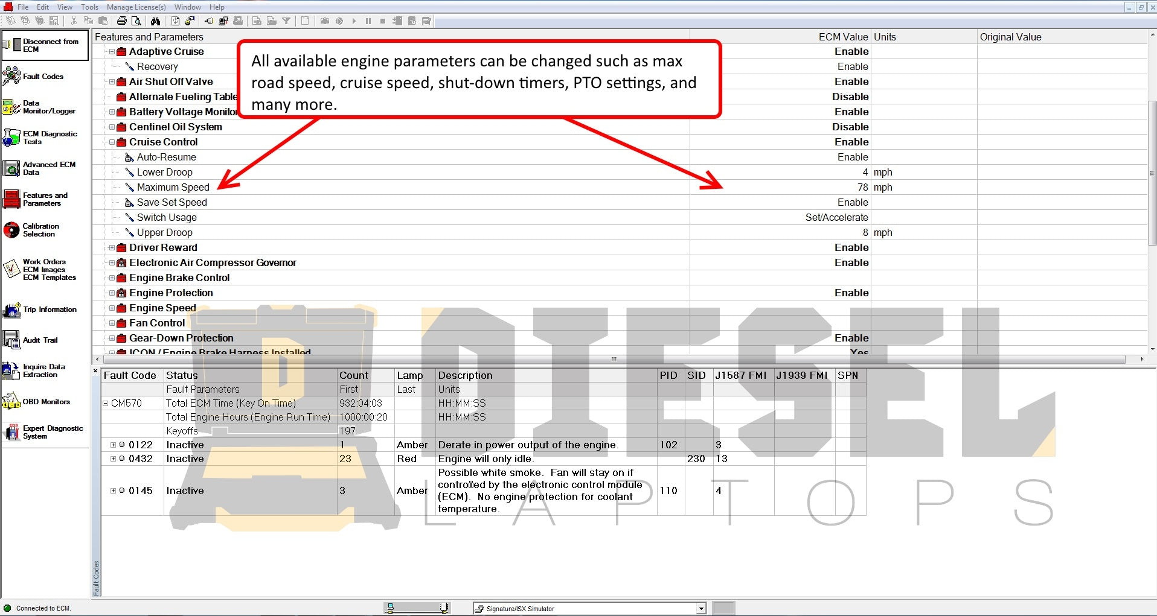1157x616 pixels.
Task: Open the Tools menu
Action: (89, 7)
